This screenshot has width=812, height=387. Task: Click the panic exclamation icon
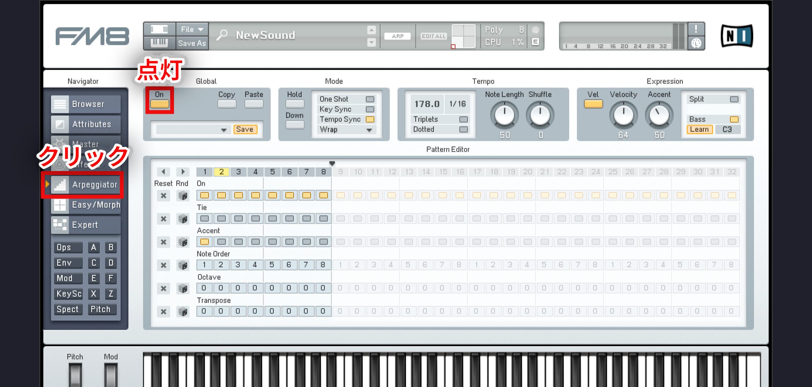[696, 29]
